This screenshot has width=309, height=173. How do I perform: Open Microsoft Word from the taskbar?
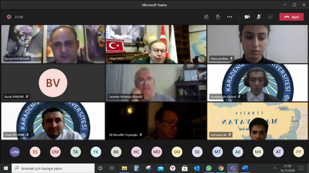[245, 168]
